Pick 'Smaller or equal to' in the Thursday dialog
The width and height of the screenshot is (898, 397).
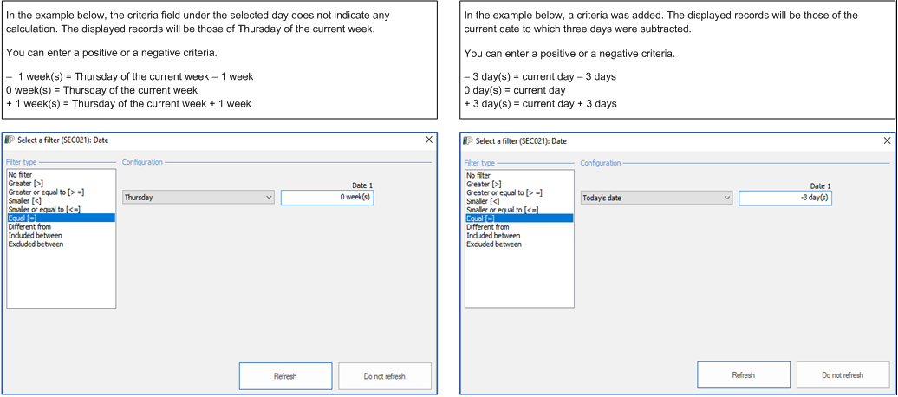[x=62, y=210]
